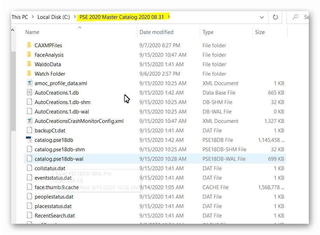Click the catalog.pse18db-shm file icon
The width and height of the screenshot is (320, 235).
coord(29,149)
